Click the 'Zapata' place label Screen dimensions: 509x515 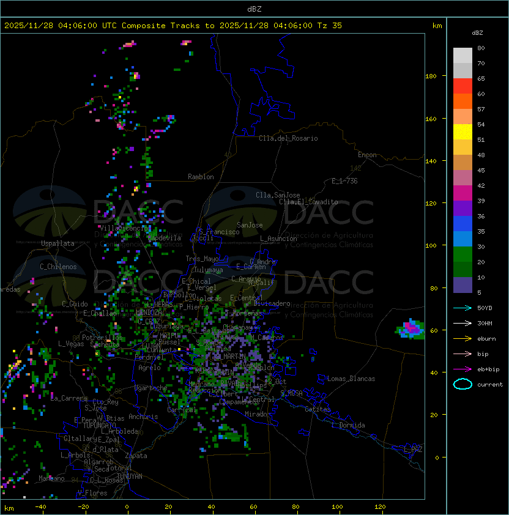[136, 456]
